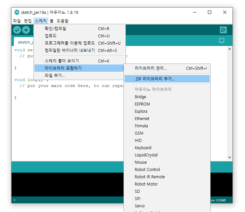Click the 스케치 menu
Screen dimensions: 245x212
coord(41,21)
